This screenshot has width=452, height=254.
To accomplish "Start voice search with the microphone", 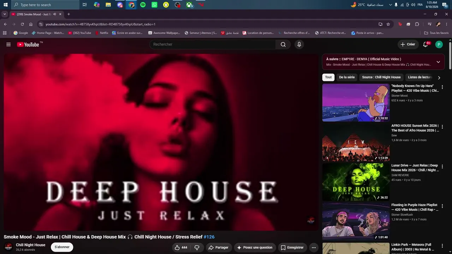I will (x=299, y=44).
